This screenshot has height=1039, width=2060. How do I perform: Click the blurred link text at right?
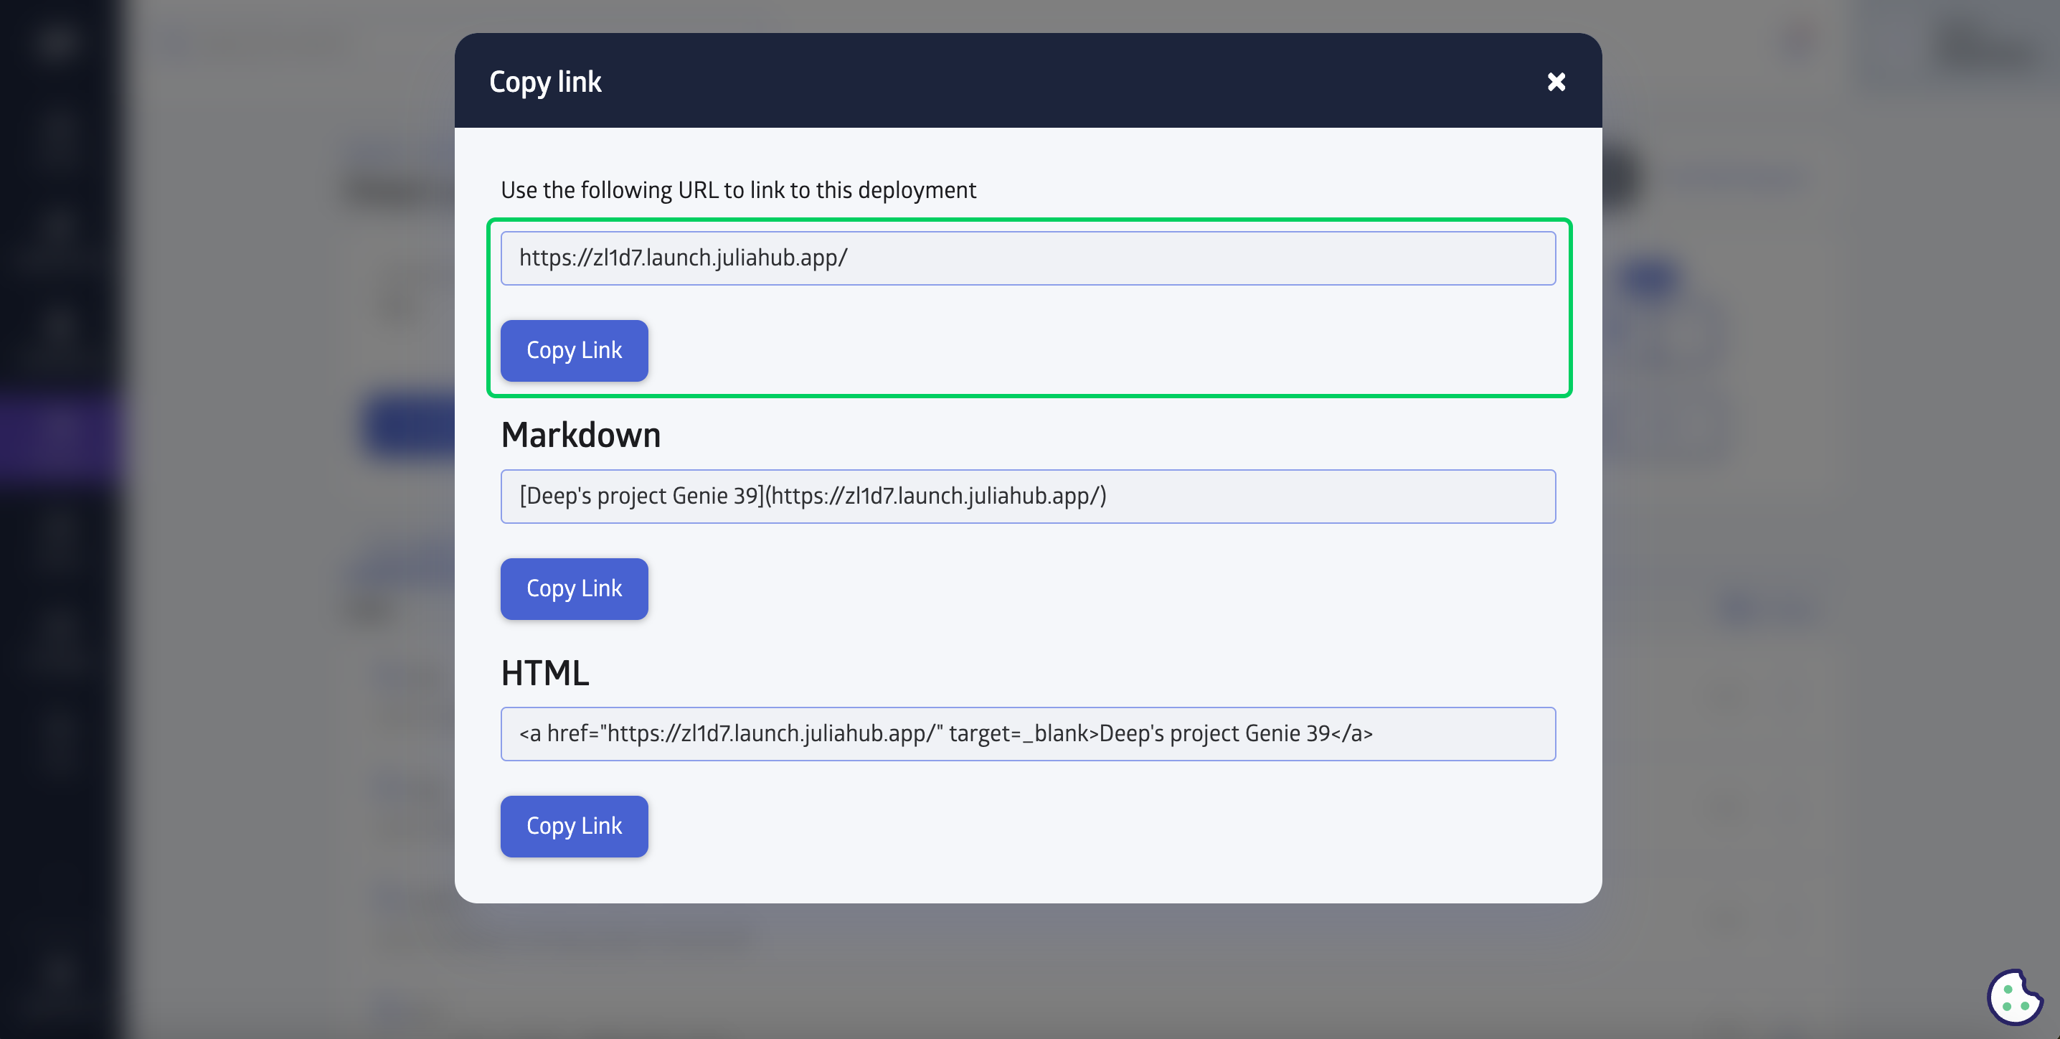[x=1772, y=608]
